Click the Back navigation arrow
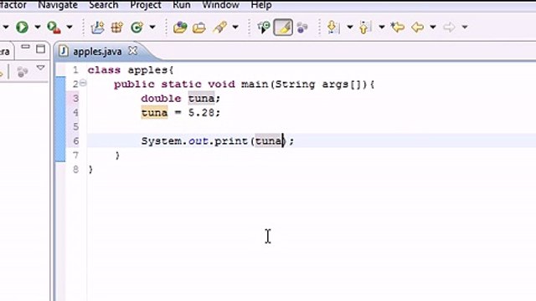 418,27
